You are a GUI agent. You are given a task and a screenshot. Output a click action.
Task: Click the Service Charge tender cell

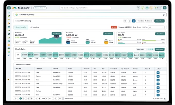tap(58, 84)
